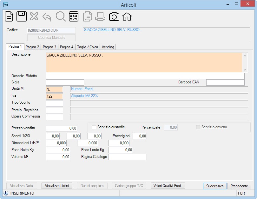Click the floppy disk save icon
The width and height of the screenshot is (257, 199).
[22, 16]
